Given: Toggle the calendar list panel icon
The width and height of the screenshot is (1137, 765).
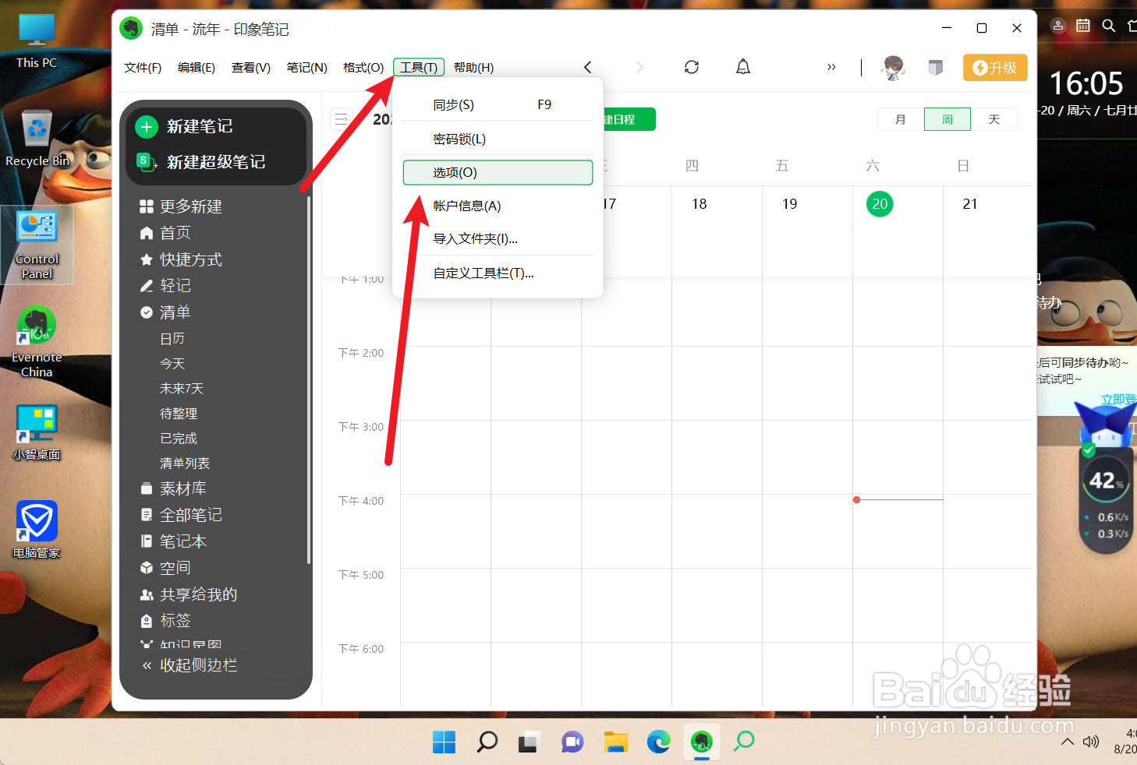Looking at the screenshot, I should pos(342,119).
